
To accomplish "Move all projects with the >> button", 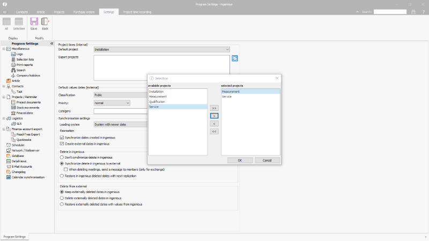I will point(214,108).
